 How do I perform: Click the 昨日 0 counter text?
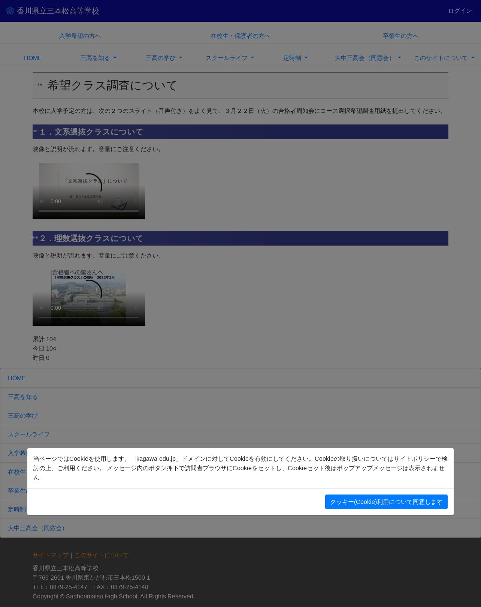tap(41, 358)
